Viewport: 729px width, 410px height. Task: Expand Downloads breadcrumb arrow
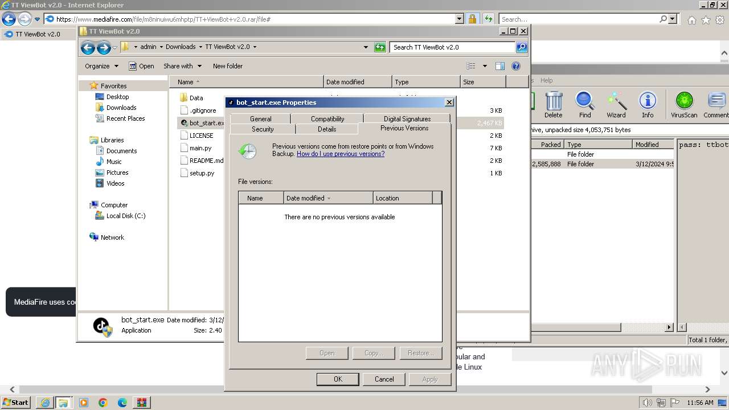tap(200, 47)
